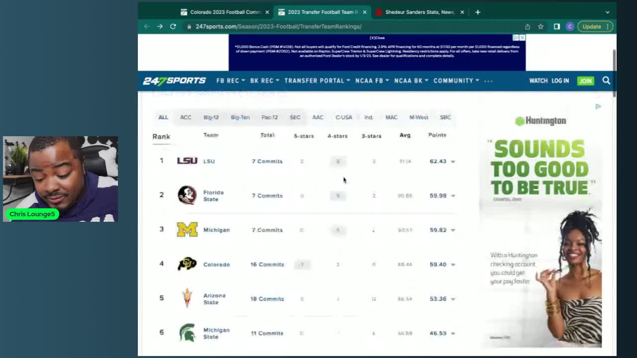The width and height of the screenshot is (637, 358).
Task: Expand Colorado 59.40 points arrow
Action: click(x=453, y=265)
